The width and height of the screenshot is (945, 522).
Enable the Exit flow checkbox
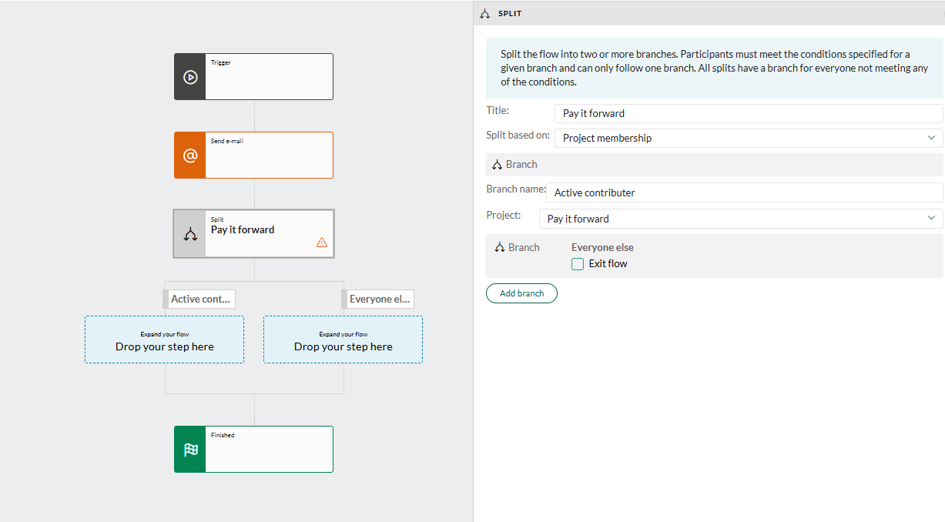coord(578,264)
